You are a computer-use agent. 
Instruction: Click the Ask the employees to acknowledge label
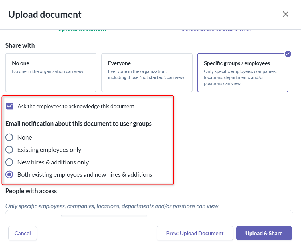click(76, 106)
